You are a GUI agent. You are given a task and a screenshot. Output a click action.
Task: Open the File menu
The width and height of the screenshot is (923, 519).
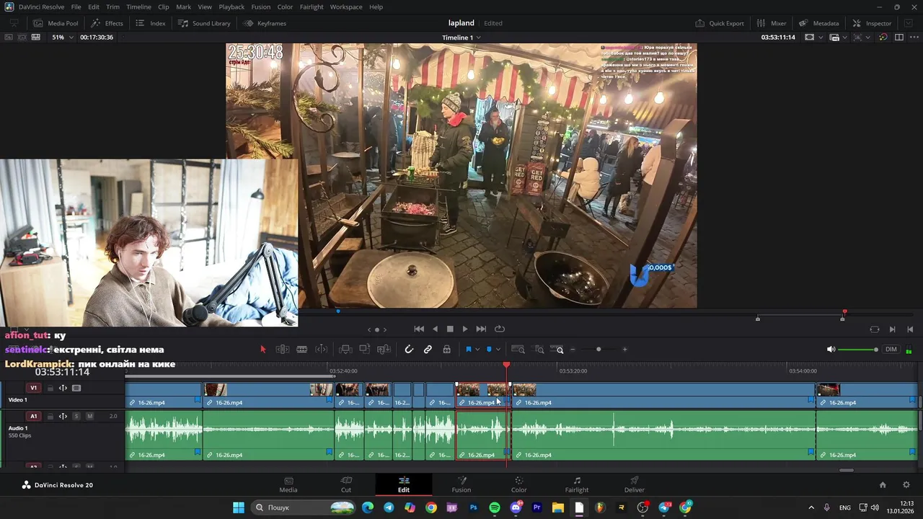pos(76,6)
